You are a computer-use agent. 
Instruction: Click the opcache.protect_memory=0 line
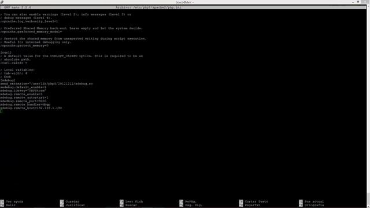point(24,46)
